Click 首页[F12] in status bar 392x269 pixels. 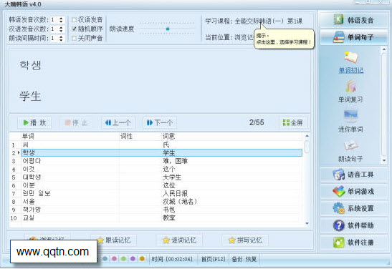[214, 259]
